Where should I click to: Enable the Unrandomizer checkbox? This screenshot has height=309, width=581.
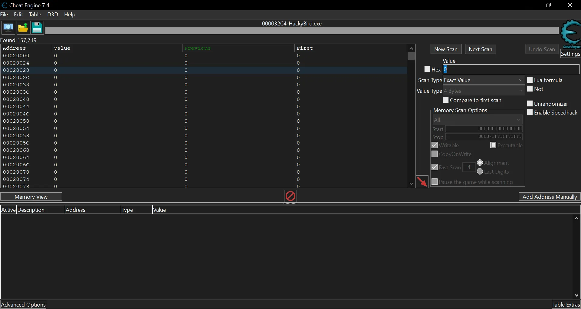pos(530,104)
